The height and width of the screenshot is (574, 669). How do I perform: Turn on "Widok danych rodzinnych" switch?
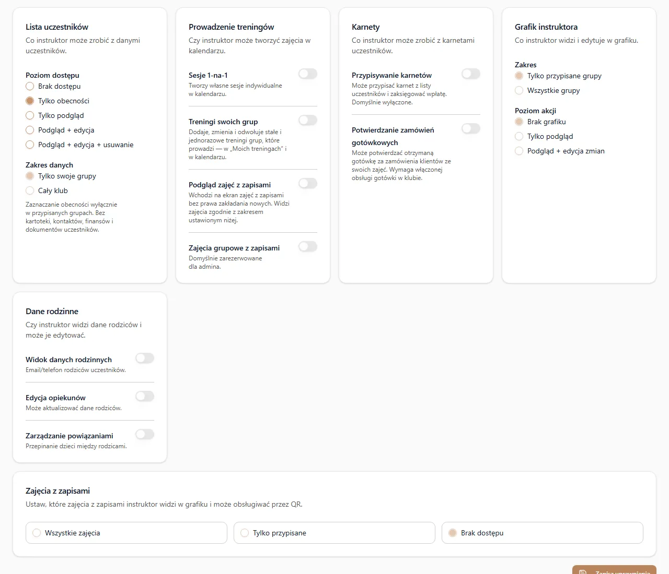coord(145,358)
